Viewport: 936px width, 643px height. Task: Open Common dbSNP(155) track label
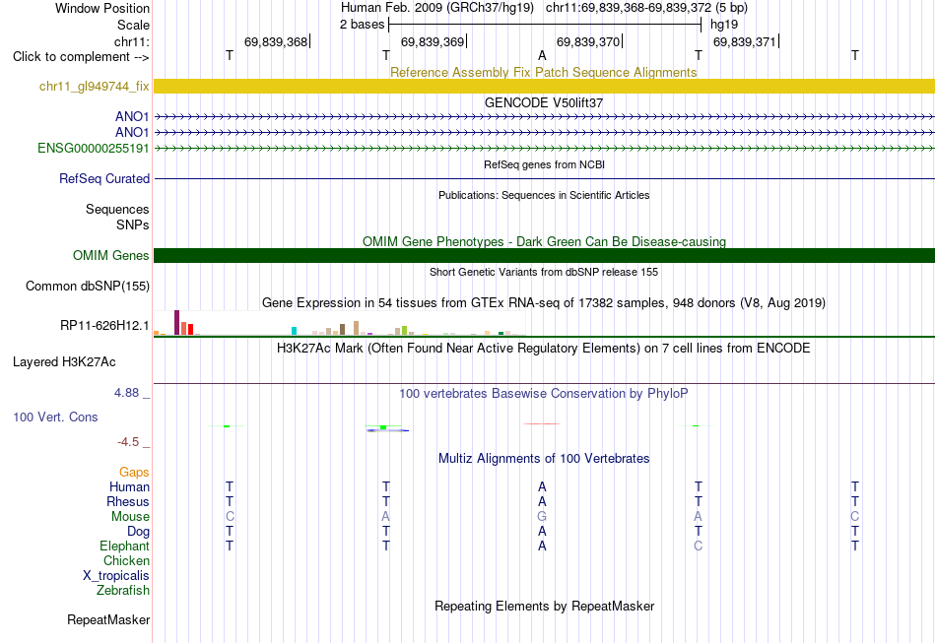click(87, 287)
